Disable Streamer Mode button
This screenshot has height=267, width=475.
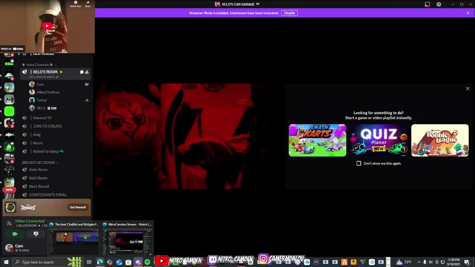click(x=289, y=13)
